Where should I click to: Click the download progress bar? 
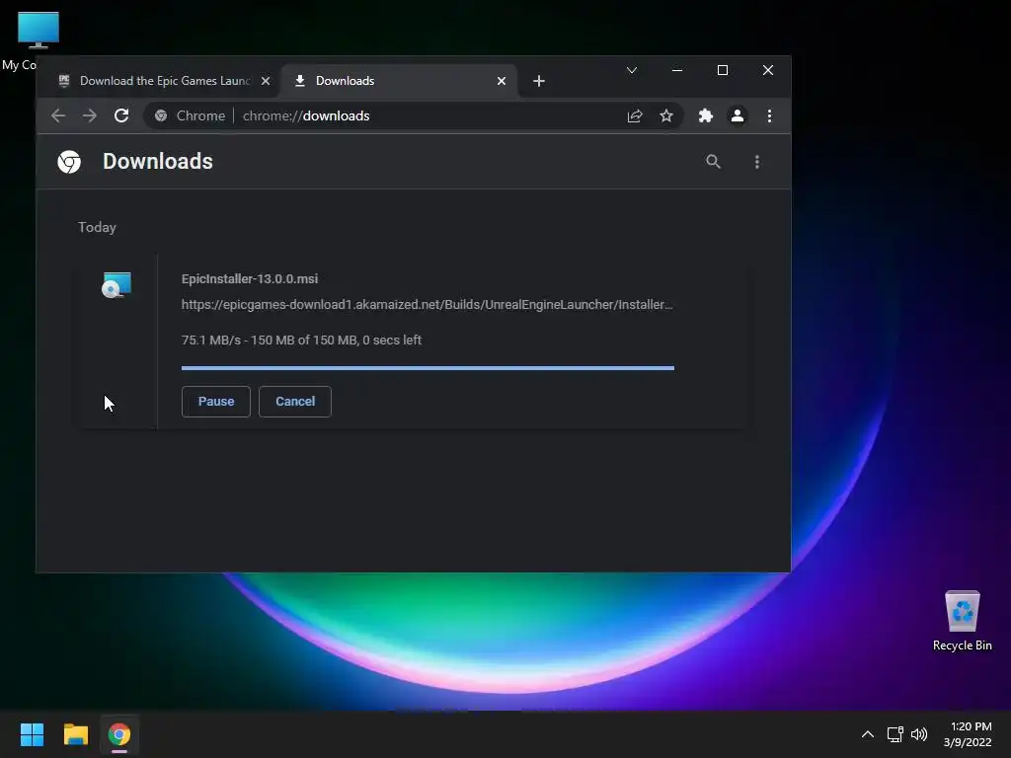coord(428,368)
